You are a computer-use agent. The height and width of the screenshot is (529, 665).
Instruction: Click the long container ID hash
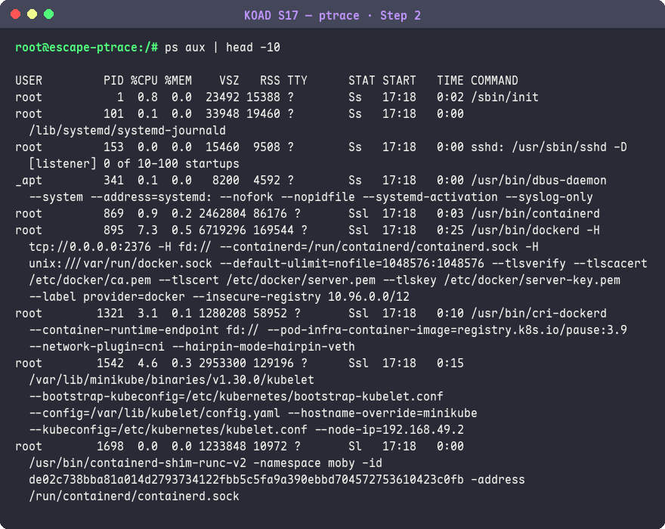tap(246, 480)
